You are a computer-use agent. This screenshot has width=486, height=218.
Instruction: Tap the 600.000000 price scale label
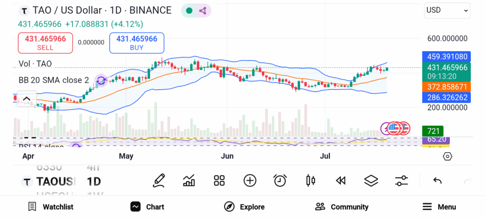(447, 39)
